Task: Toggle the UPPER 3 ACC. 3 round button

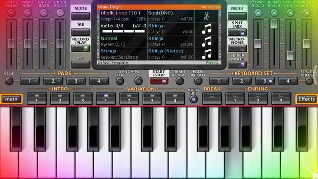Action: (274, 13)
